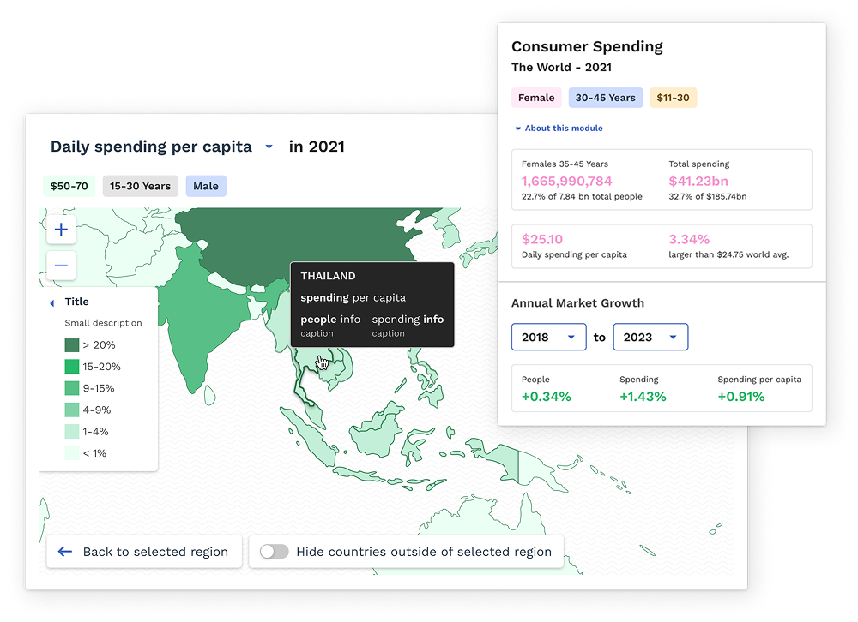The height and width of the screenshot is (622, 858).
Task: Click the left arrow icon on Back button
Action: [x=65, y=552]
